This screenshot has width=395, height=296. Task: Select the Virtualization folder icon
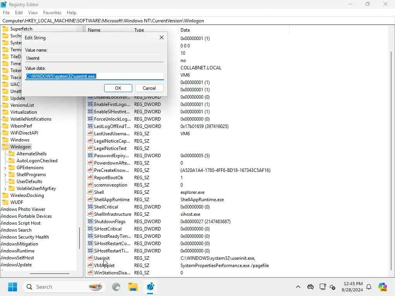(x=5, y=112)
